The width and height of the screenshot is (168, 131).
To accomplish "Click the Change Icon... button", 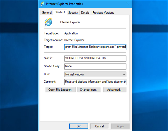I will [x=89, y=90].
